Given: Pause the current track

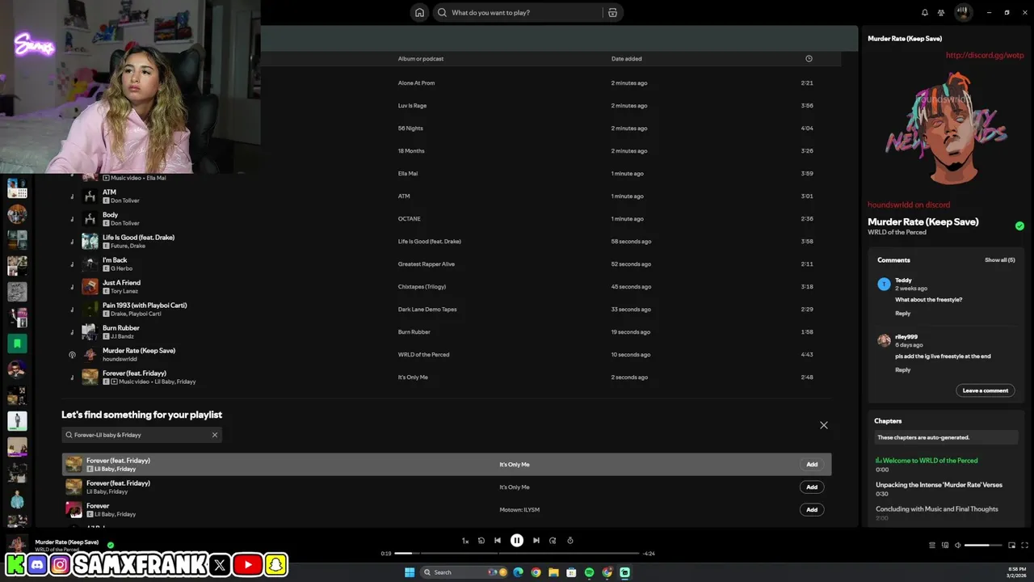Looking at the screenshot, I should [517, 541].
